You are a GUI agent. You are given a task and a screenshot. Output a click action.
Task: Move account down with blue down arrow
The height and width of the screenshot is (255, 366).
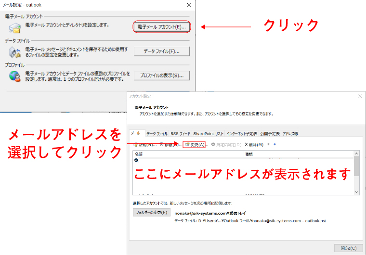click(x=274, y=144)
